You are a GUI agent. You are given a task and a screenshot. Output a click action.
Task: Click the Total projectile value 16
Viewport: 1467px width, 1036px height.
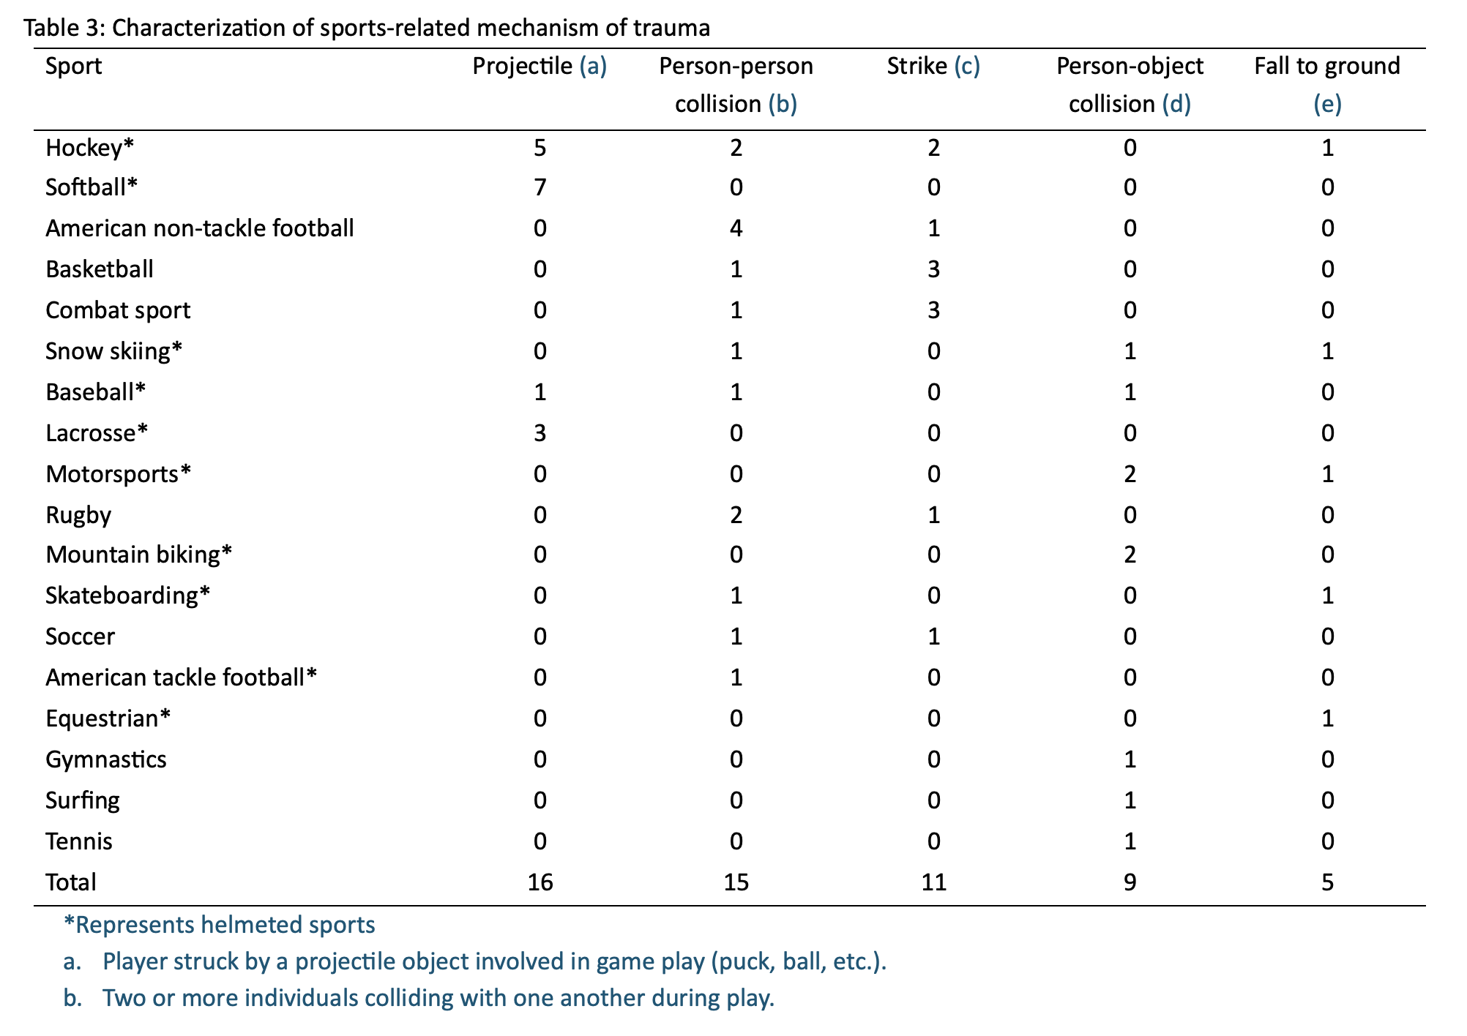(x=540, y=883)
